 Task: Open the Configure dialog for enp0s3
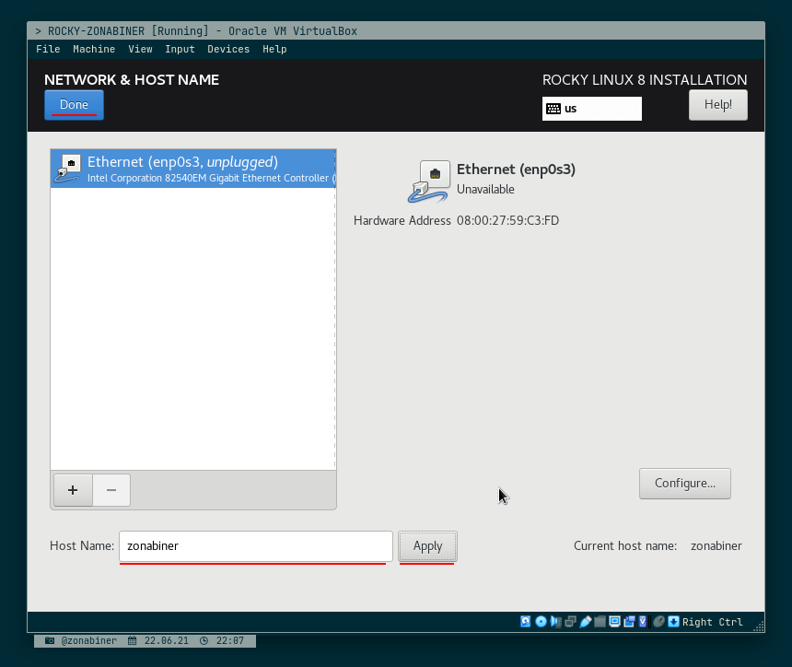tap(684, 483)
